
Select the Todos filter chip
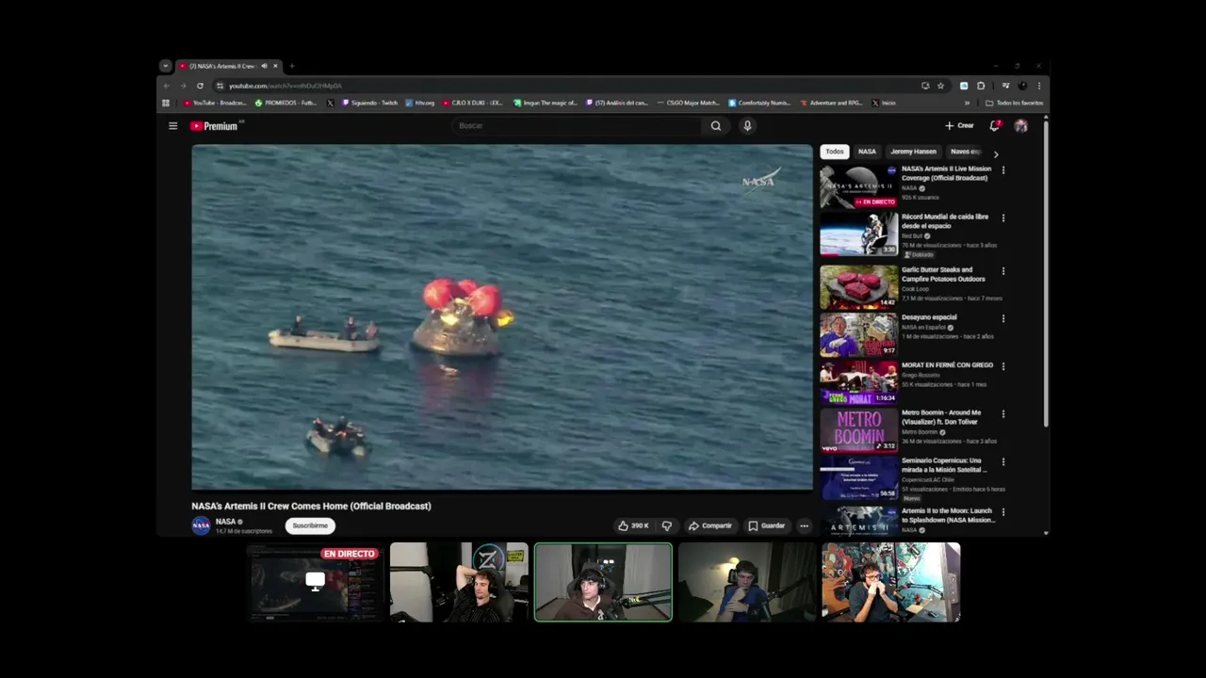[835, 151]
